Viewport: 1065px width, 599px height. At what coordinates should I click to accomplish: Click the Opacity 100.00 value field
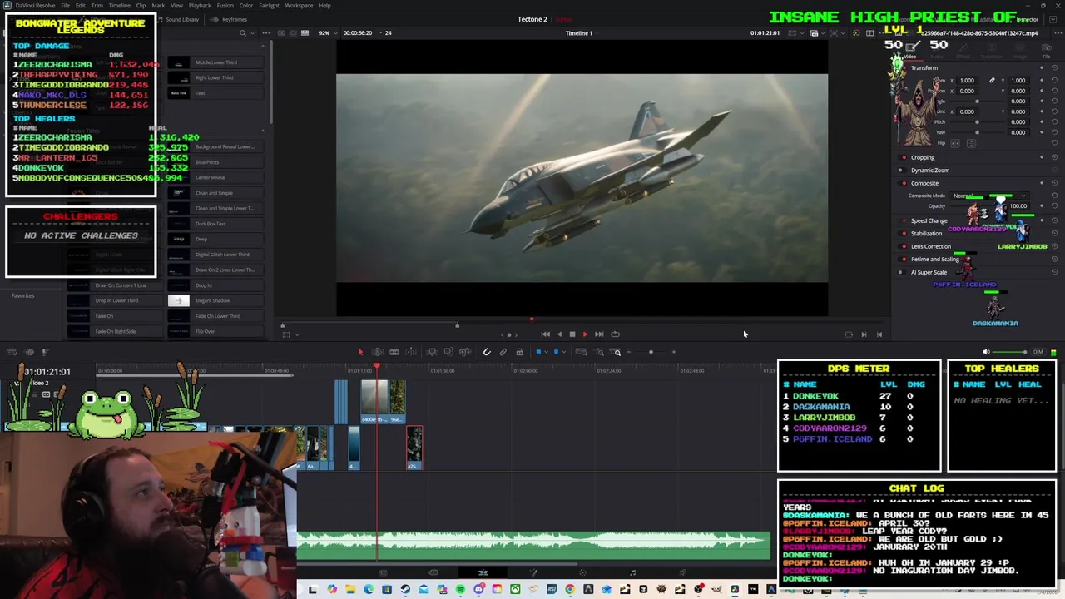tap(1018, 205)
